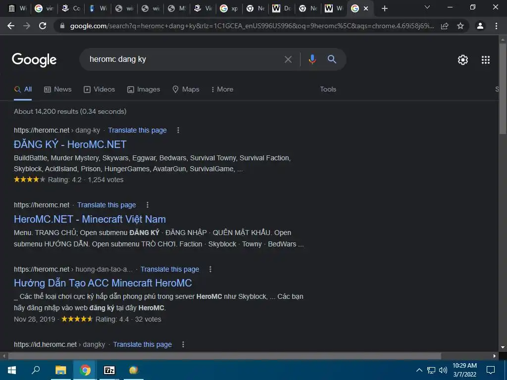
Task: Switch to Videos results
Action: [x=99, y=90]
